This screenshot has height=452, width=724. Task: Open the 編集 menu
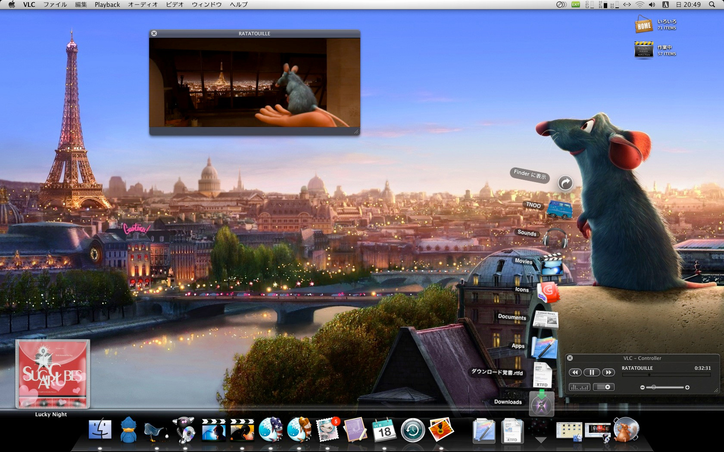(x=81, y=4)
